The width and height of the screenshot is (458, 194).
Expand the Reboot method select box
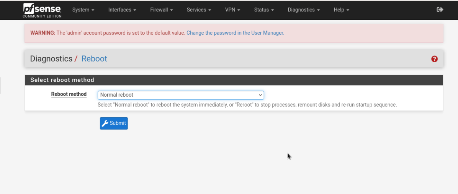(x=181, y=95)
